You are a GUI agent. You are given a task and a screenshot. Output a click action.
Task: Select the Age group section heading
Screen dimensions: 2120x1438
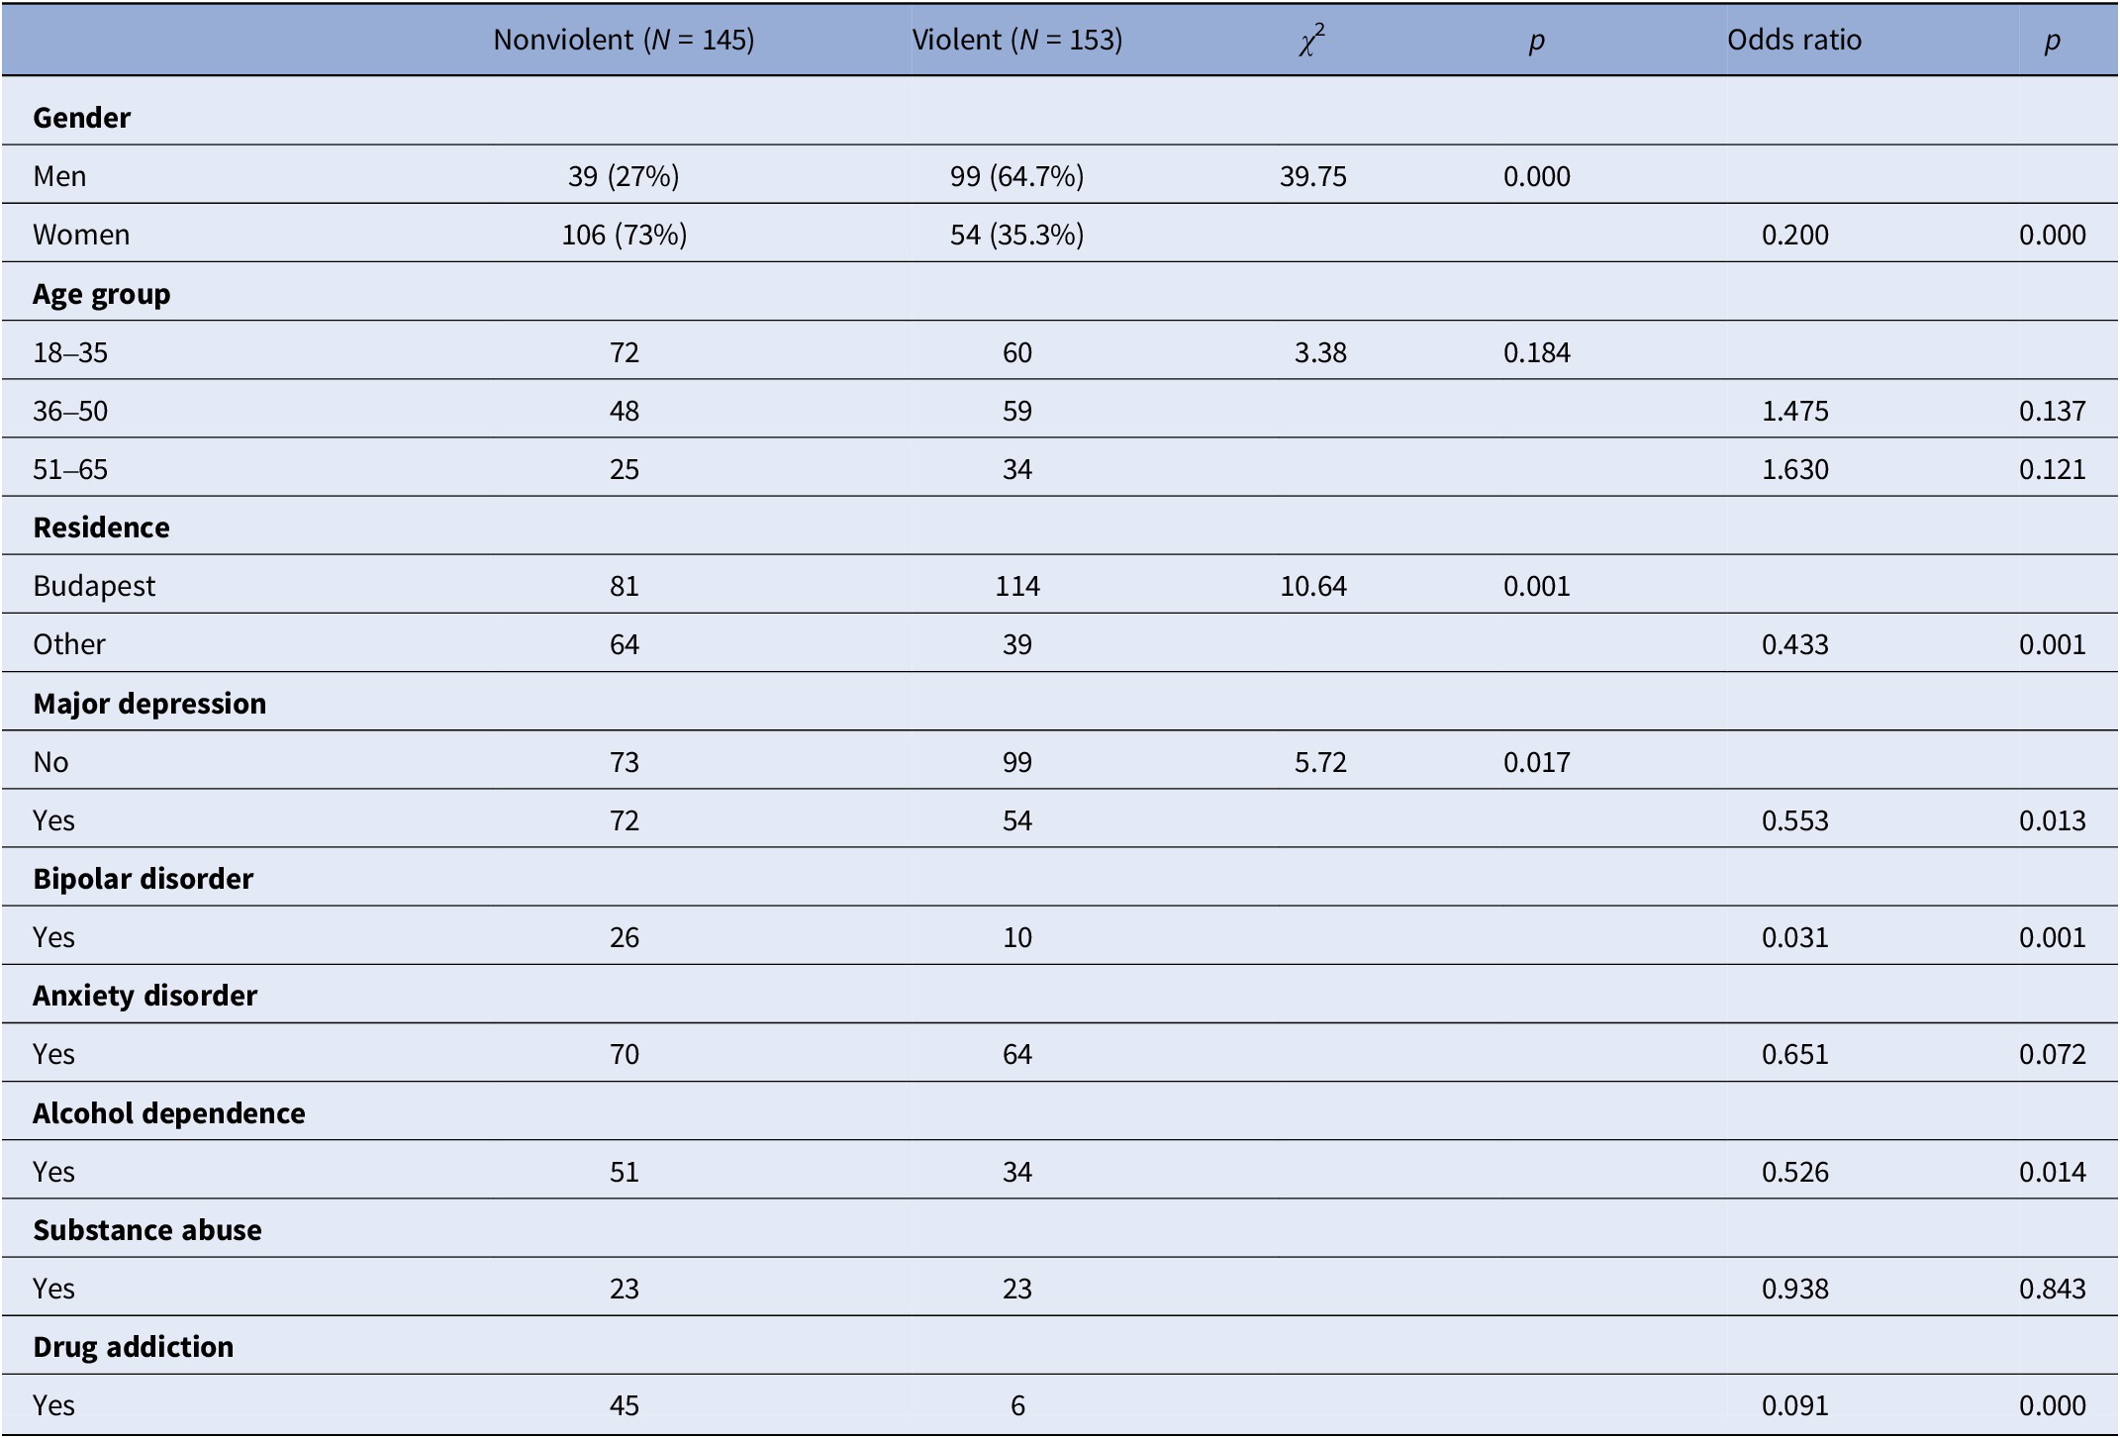point(101,294)
